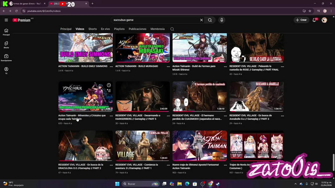Open options for En busca de Annabelle video

(x=282, y=116)
